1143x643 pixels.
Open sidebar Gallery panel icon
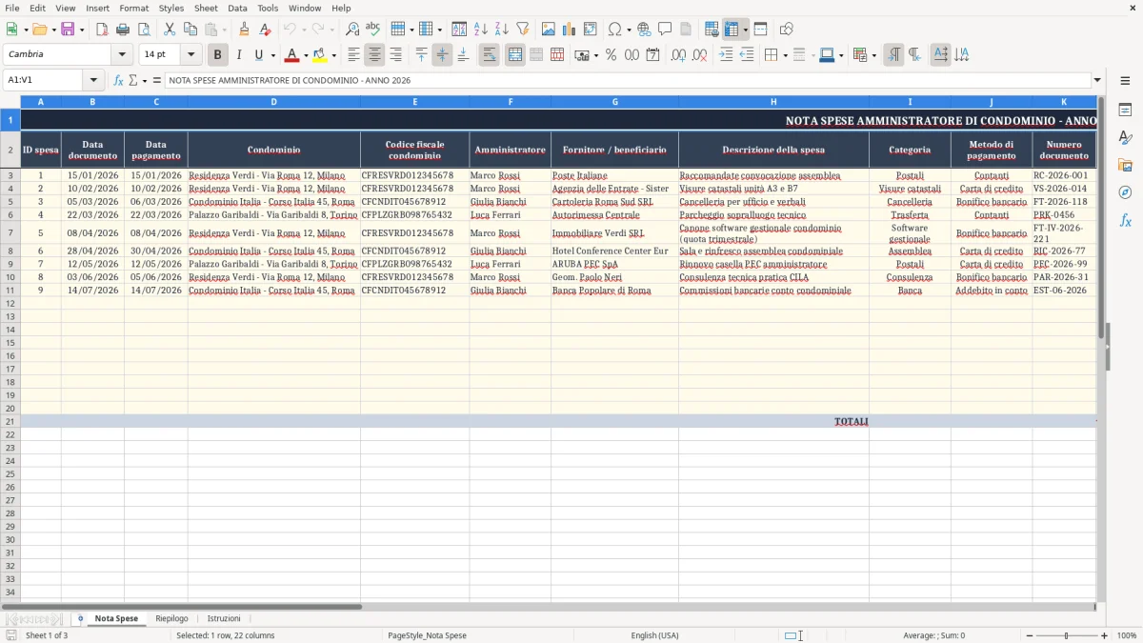(1125, 165)
